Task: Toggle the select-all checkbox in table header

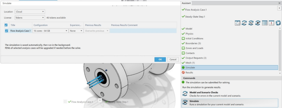Action: 6,25
